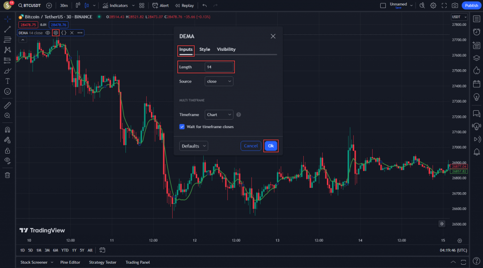Switch to the Inputs tab
Image resolution: width=483 pixels, height=268 pixels.
[186, 49]
